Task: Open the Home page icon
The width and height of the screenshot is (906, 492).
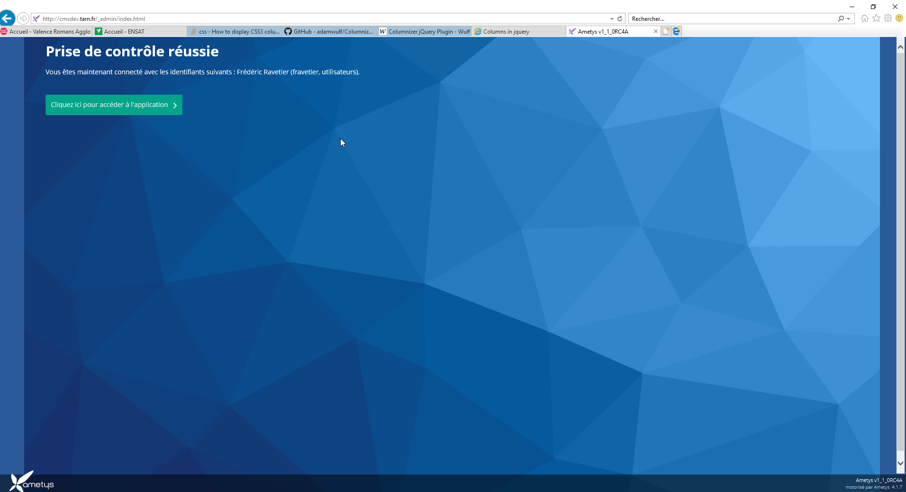Action: coord(865,18)
